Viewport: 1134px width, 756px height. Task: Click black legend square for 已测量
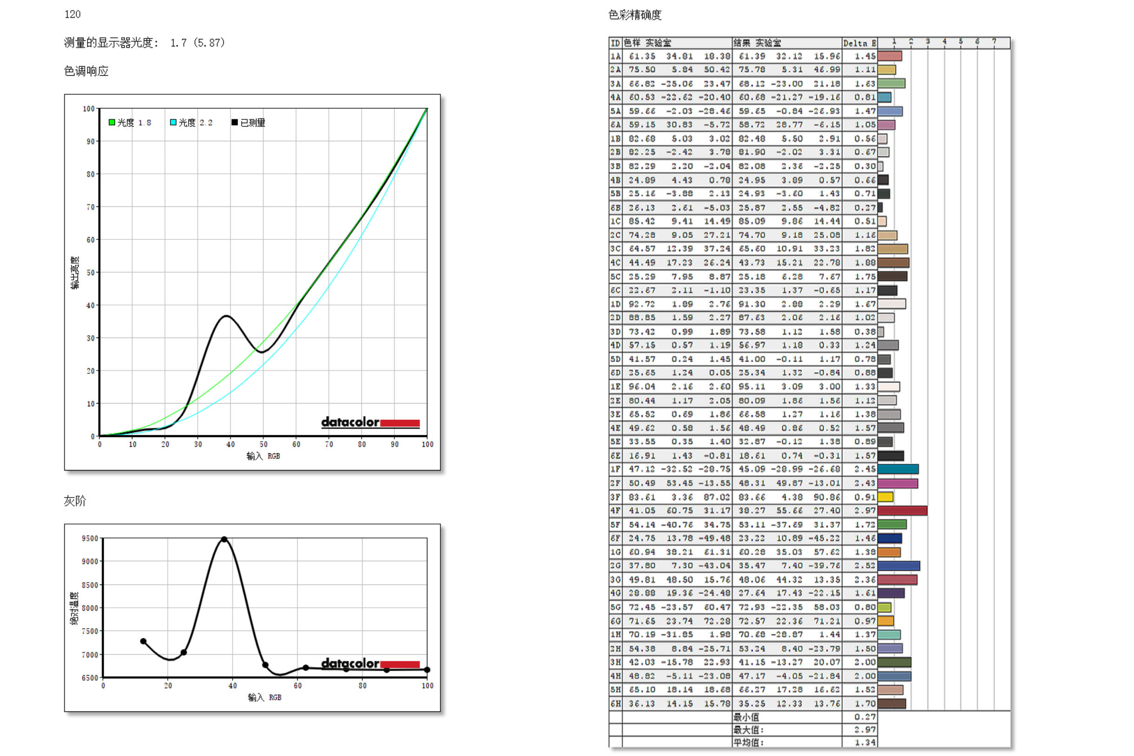pos(234,122)
